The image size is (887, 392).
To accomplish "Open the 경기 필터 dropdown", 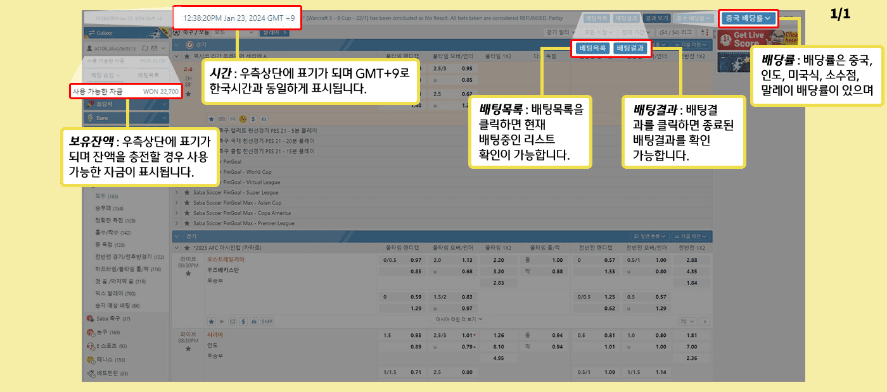I will click(559, 32).
